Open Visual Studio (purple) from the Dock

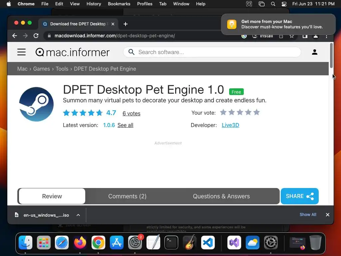pos(234,243)
